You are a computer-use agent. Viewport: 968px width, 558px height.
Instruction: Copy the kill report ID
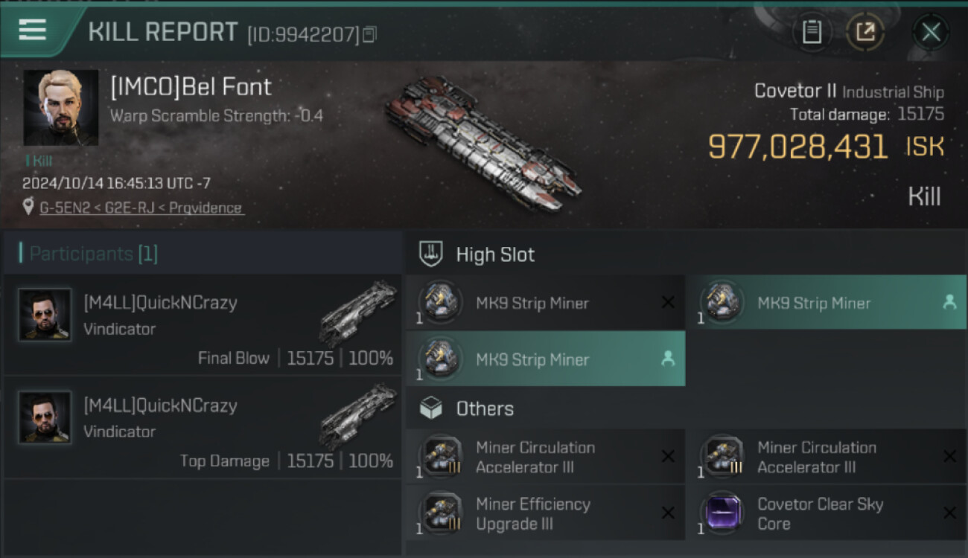coord(370,34)
